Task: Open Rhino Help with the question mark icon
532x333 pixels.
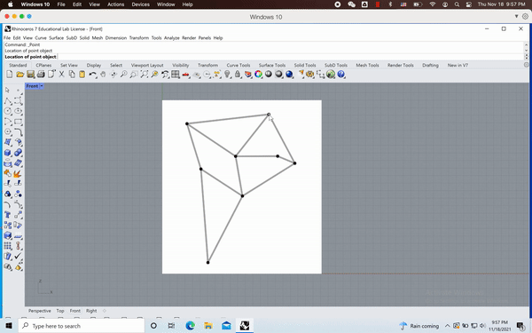Action: click(x=341, y=74)
